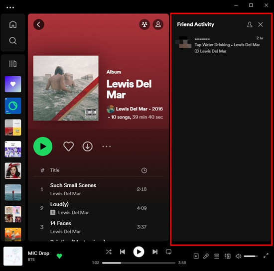
Task: Skip to next track
Action: (x=155, y=252)
